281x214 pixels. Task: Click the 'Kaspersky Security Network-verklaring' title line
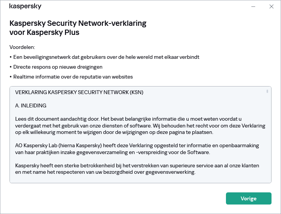click(x=78, y=24)
